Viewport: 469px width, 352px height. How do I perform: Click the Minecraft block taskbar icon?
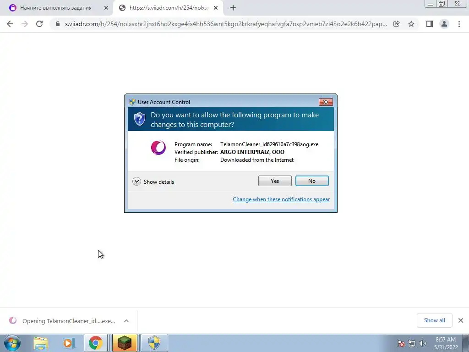point(125,343)
